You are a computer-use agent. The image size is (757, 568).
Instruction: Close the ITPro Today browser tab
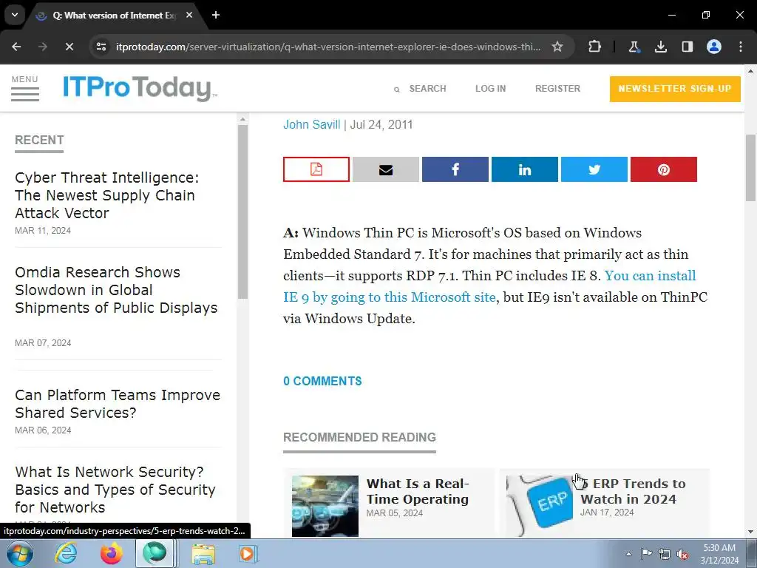pos(189,15)
